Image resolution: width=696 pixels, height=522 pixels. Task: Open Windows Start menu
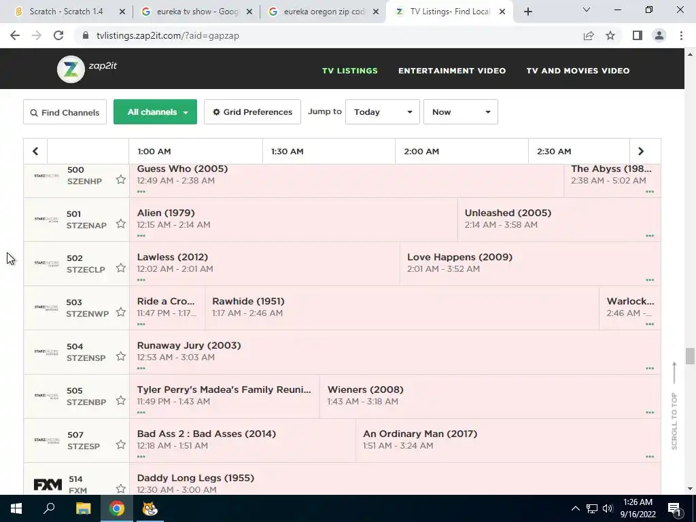(x=16, y=508)
